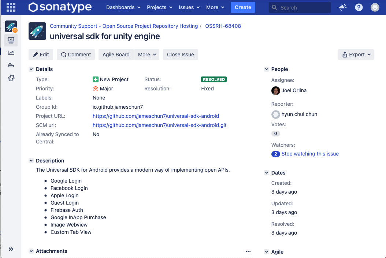This screenshot has height=258, width=386.
Task: Open the SCM url .git link
Action: (x=160, y=125)
